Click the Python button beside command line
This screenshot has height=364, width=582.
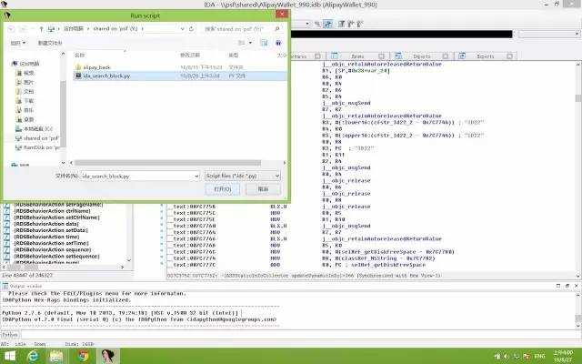coord(10,335)
